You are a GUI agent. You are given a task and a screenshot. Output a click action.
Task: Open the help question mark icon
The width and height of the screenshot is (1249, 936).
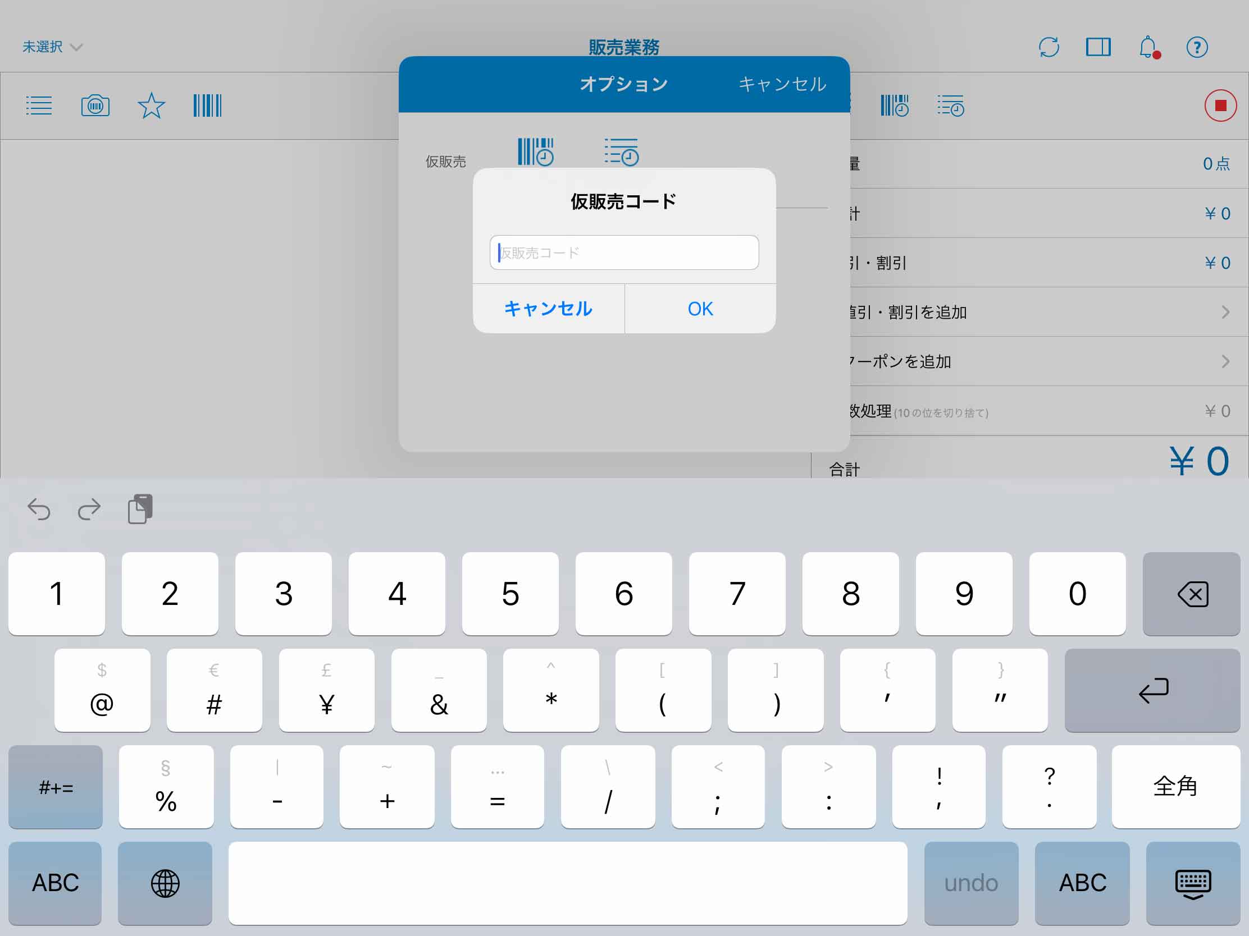[x=1196, y=47]
